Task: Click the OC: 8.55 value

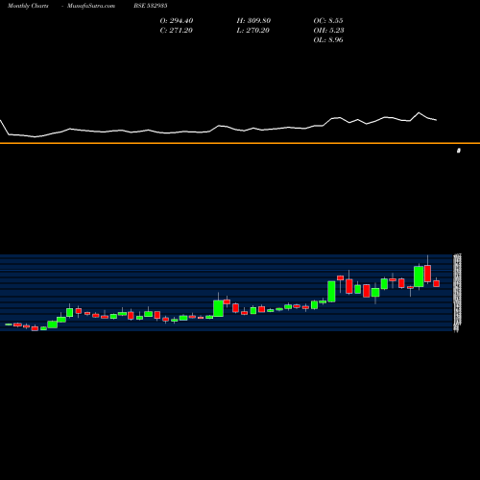Action: click(x=328, y=21)
